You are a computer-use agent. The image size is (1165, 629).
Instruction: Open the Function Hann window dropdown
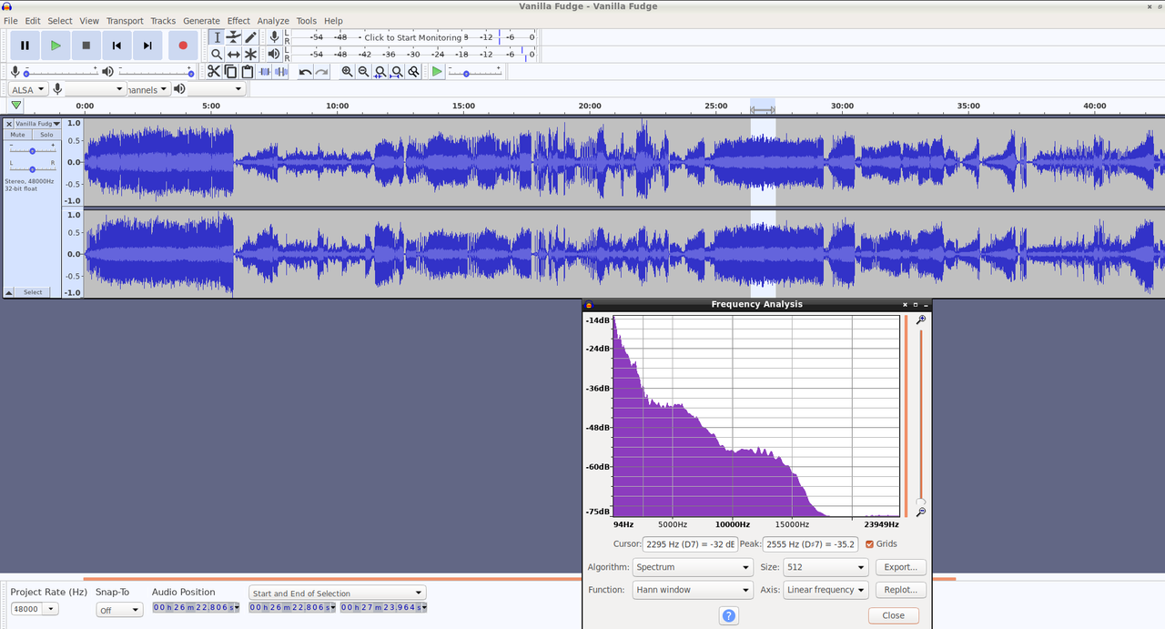[692, 590]
